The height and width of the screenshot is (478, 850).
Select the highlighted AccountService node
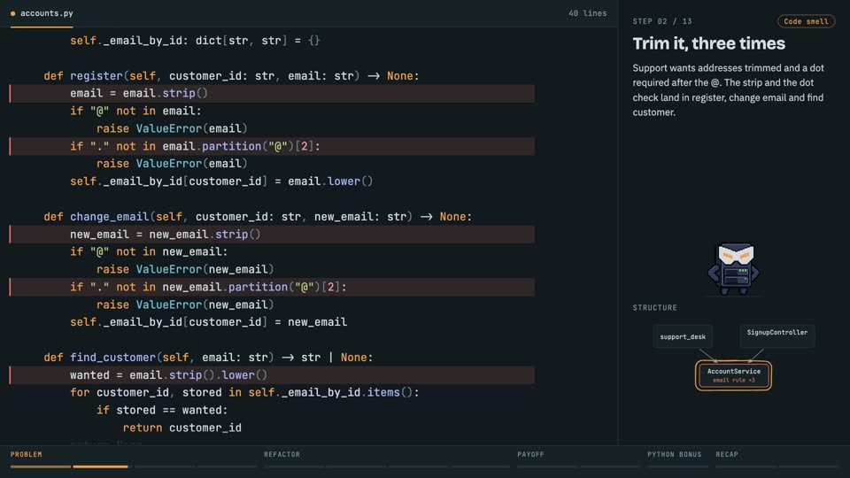point(733,375)
